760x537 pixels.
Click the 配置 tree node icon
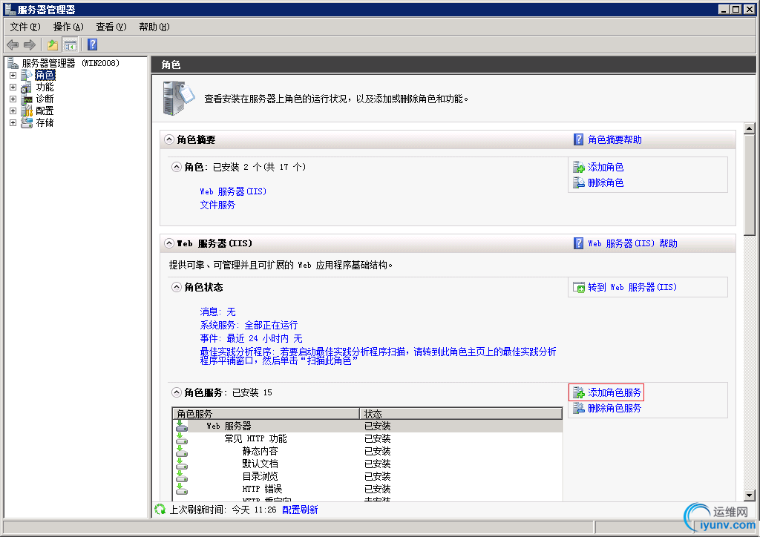pos(27,111)
